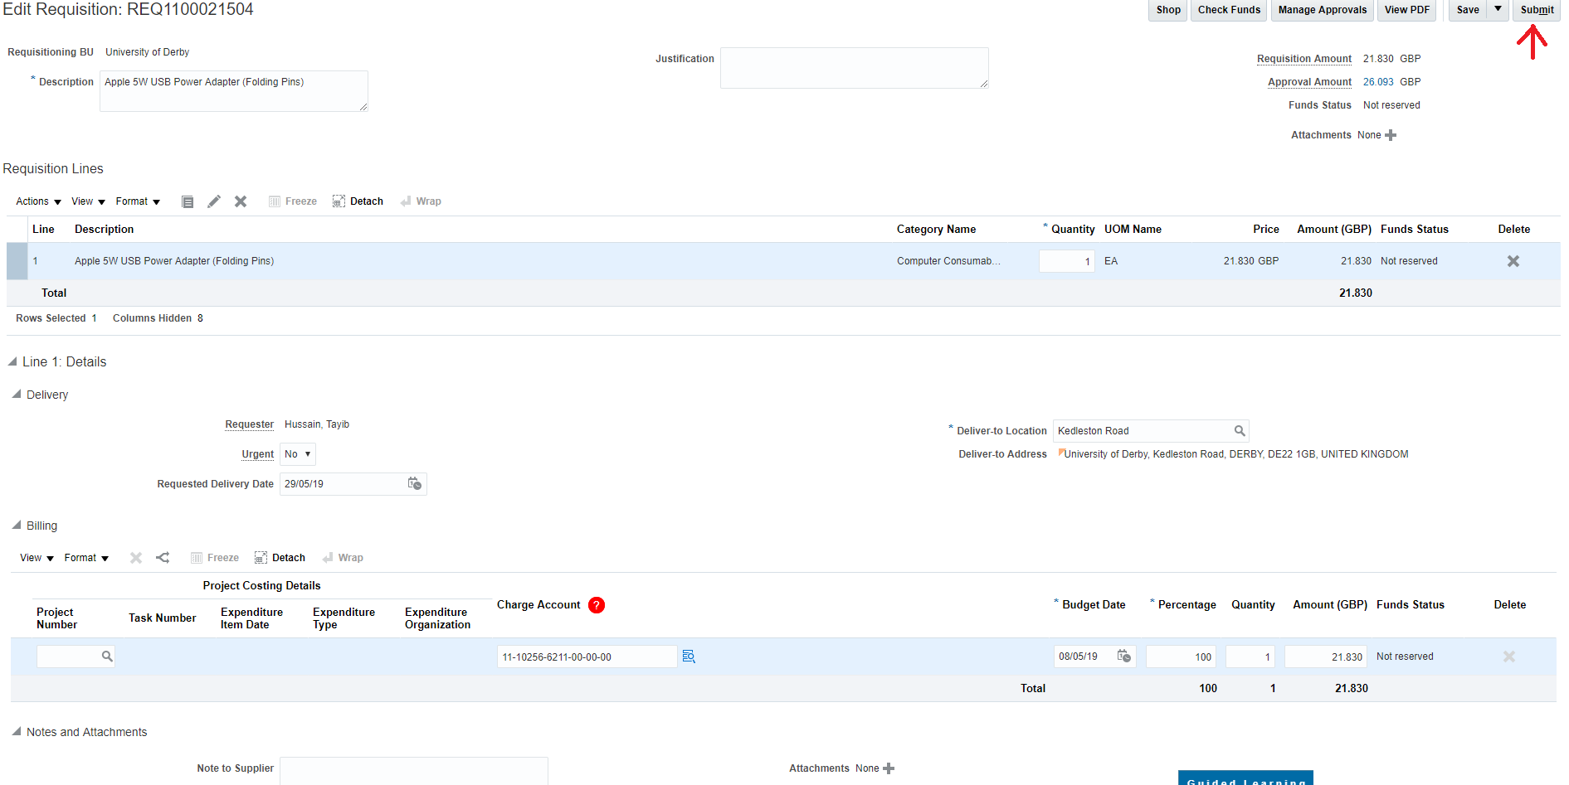
Task: Click the Approval Amount label link
Action: (x=1309, y=82)
